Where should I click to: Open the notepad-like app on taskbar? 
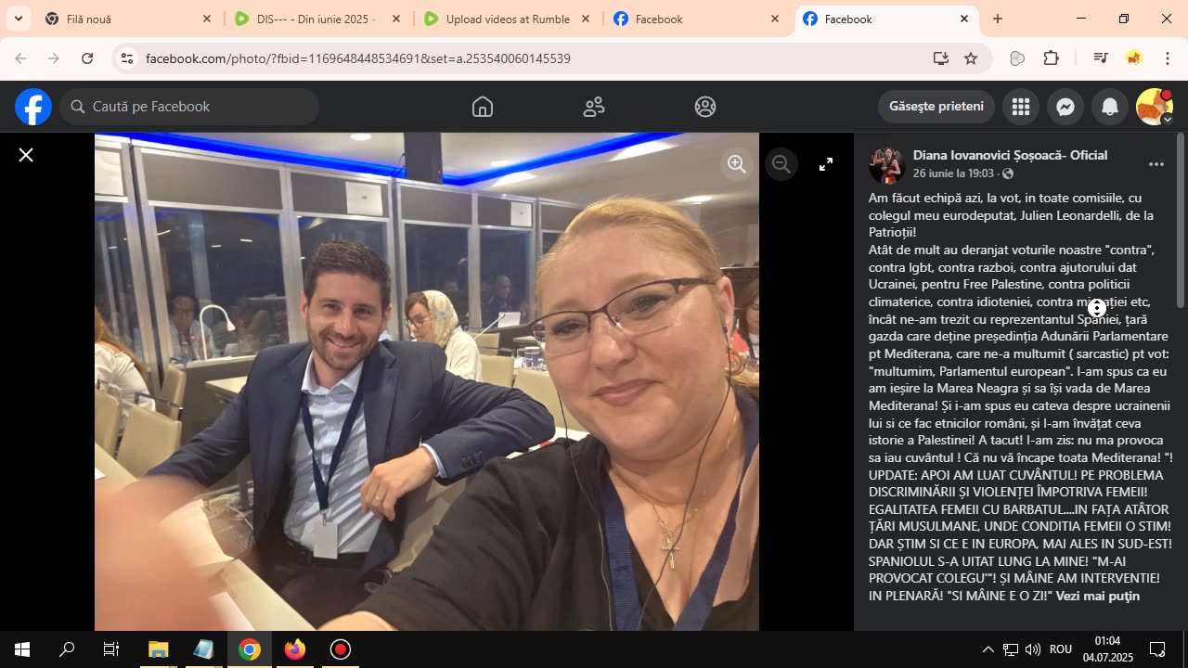tap(204, 649)
